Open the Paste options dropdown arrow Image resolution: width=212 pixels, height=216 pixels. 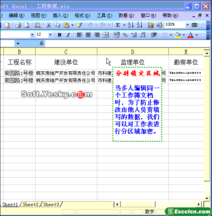point(72,25)
